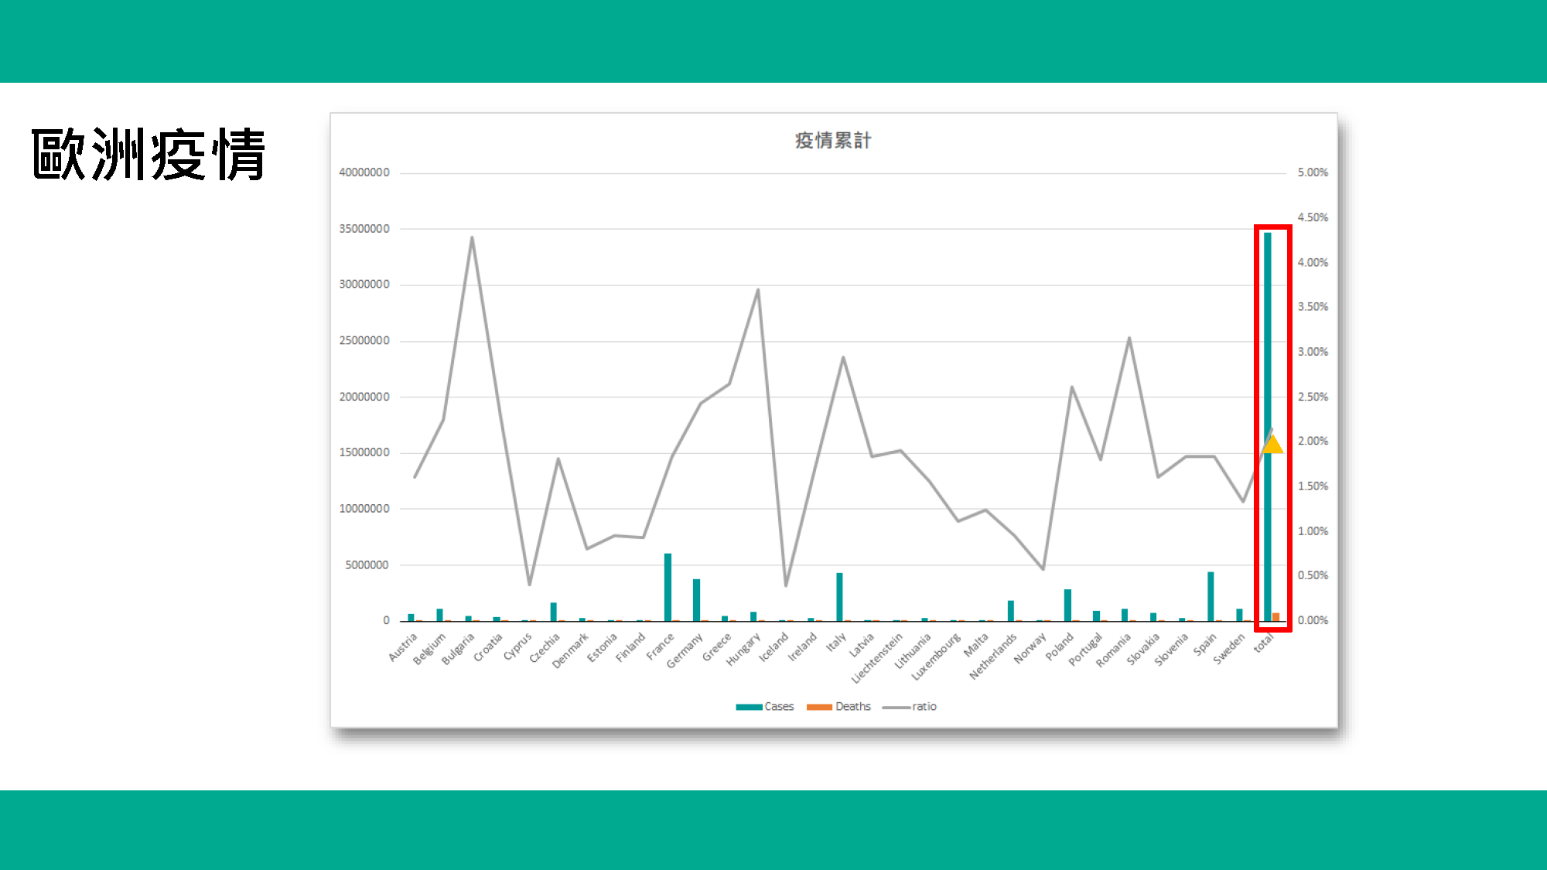1547x870 pixels.
Task: Click the Slovenia axis label
Action: point(1171,649)
